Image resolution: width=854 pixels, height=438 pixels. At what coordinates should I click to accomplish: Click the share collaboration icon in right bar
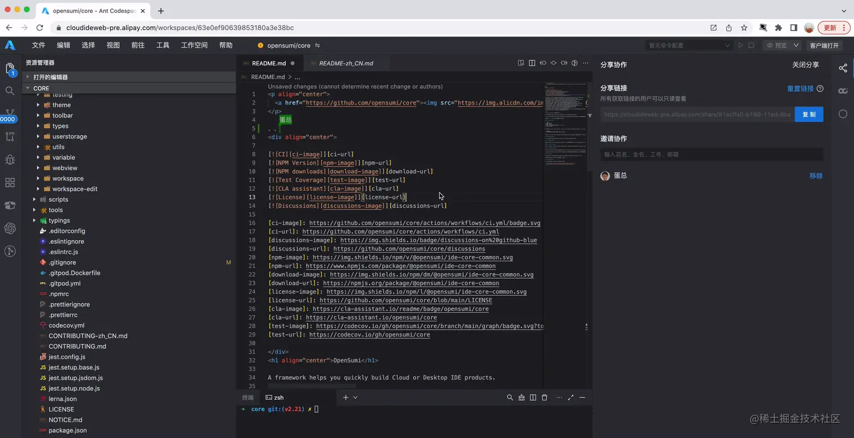point(843,68)
